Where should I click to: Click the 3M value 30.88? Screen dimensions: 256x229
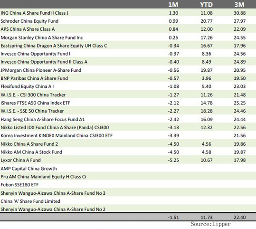[x=239, y=13]
